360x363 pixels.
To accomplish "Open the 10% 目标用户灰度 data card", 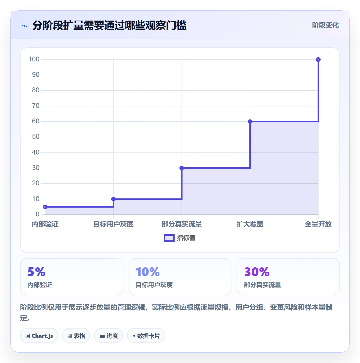I will (x=180, y=277).
